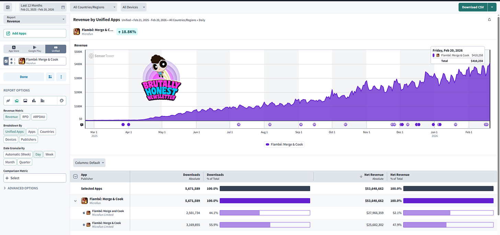500x235 pixels.
Task: Open Columns: Default dropdown
Action: (x=89, y=162)
